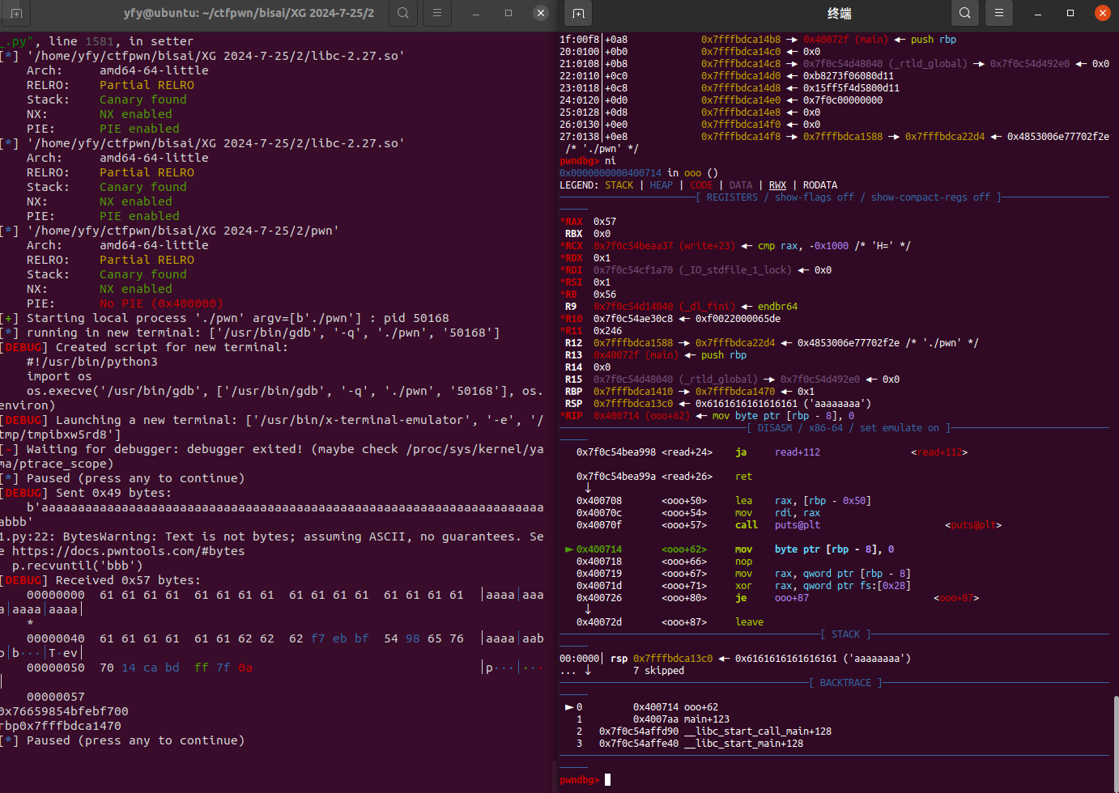Open the hamburger menu in the 终端 window
Screen dimensions: 1119x793
tap(999, 13)
